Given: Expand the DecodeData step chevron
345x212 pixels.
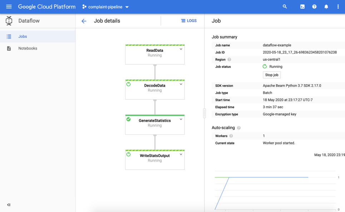Looking at the screenshot, I should tap(181, 84).
